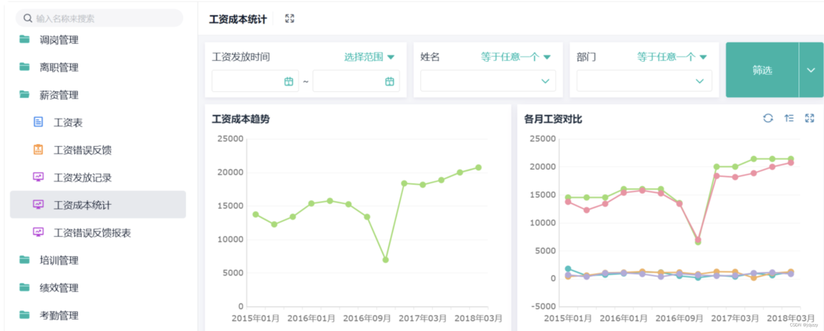Screen dimensions: 824x331
Task: Click the search magnifier icon
Action: pos(28,18)
